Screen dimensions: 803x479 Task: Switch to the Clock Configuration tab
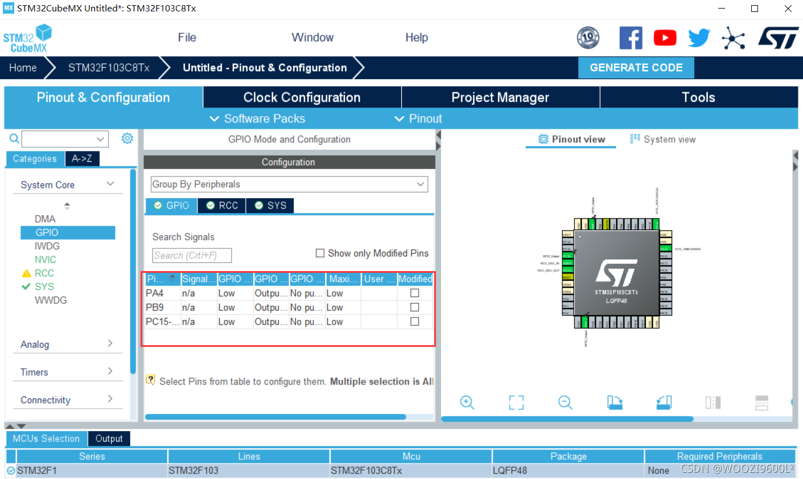pyautogui.click(x=302, y=97)
